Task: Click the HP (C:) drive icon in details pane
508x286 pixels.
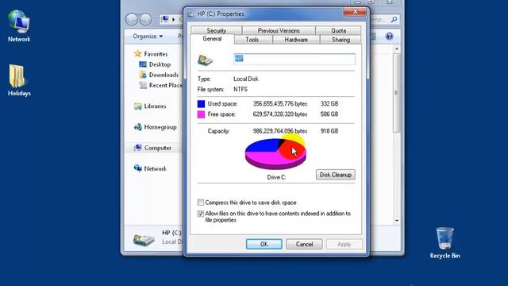Action: point(144,240)
